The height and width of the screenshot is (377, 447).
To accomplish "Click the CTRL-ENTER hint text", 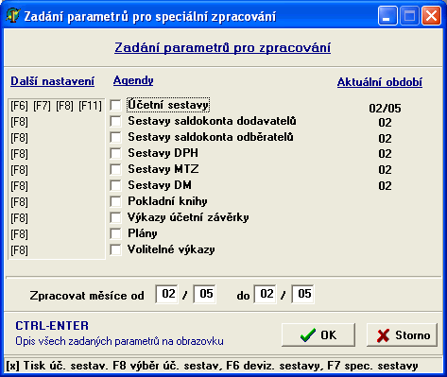I will point(52,326).
